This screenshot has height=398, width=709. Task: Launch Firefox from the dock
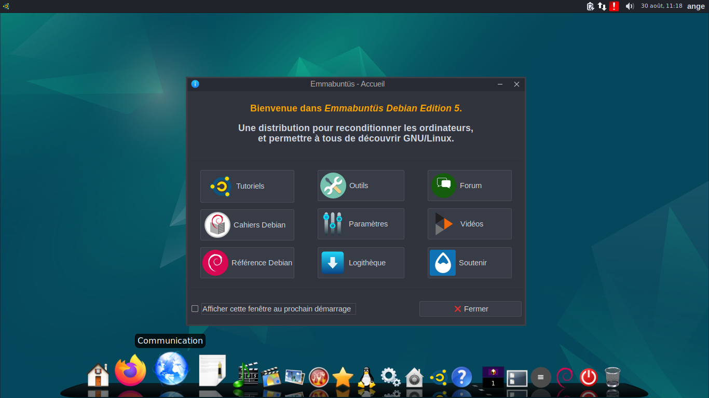(130, 370)
